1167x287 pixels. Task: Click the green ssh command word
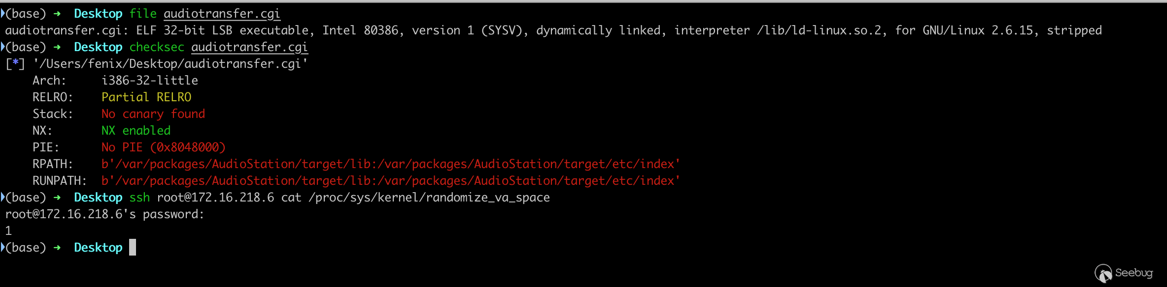pyautogui.click(x=139, y=198)
